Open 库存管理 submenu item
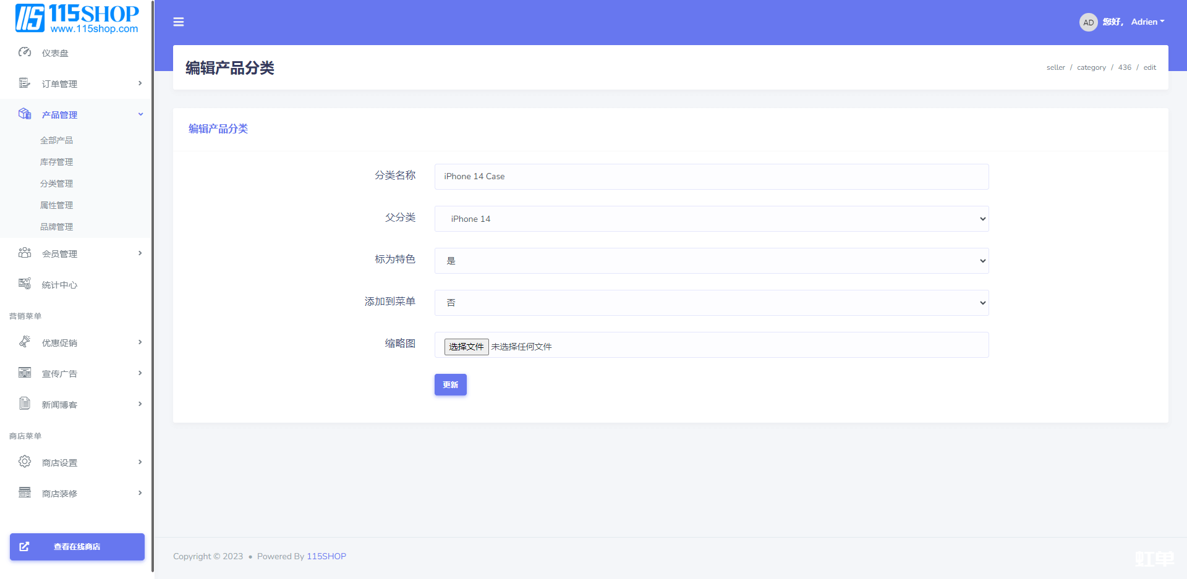1187x579 pixels. point(56,162)
